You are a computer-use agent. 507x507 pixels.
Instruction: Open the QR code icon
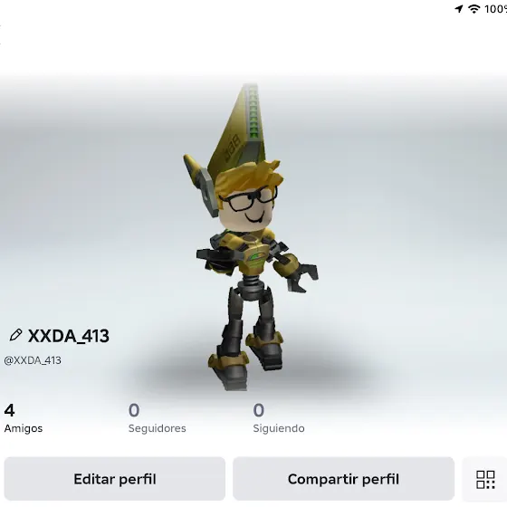click(x=485, y=479)
